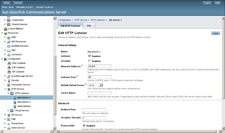Screen dimensions: 225x133
Task: Expand the SIP Service node
Action: 5,115
